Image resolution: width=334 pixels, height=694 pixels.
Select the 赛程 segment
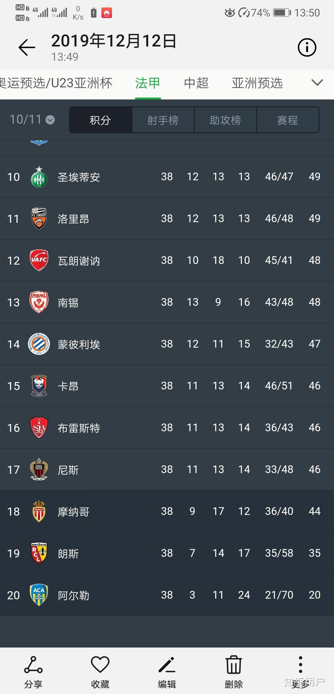[288, 120]
